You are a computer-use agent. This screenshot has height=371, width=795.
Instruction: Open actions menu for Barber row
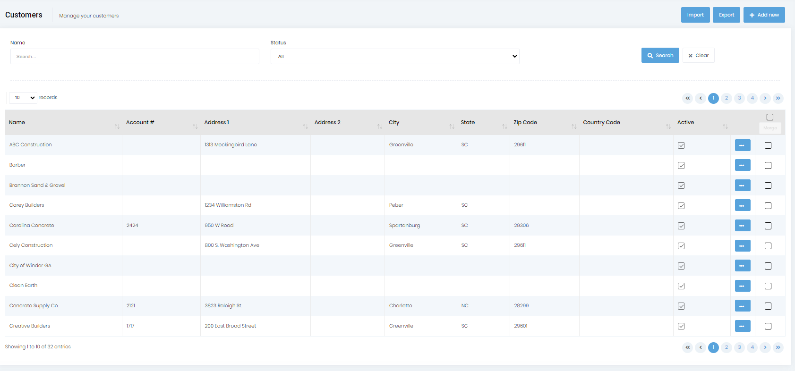[x=743, y=165]
